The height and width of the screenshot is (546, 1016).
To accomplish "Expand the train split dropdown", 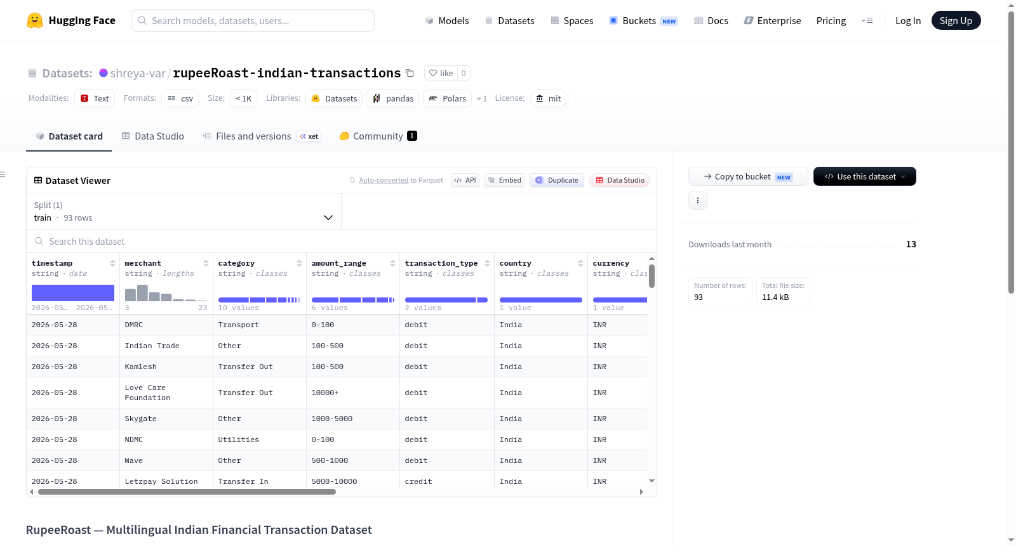I will coord(184,211).
